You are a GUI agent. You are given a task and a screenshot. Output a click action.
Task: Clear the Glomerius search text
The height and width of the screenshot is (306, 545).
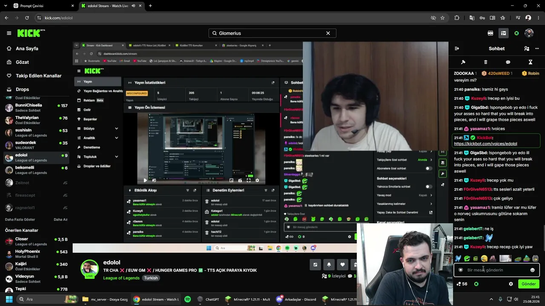[x=328, y=33]
